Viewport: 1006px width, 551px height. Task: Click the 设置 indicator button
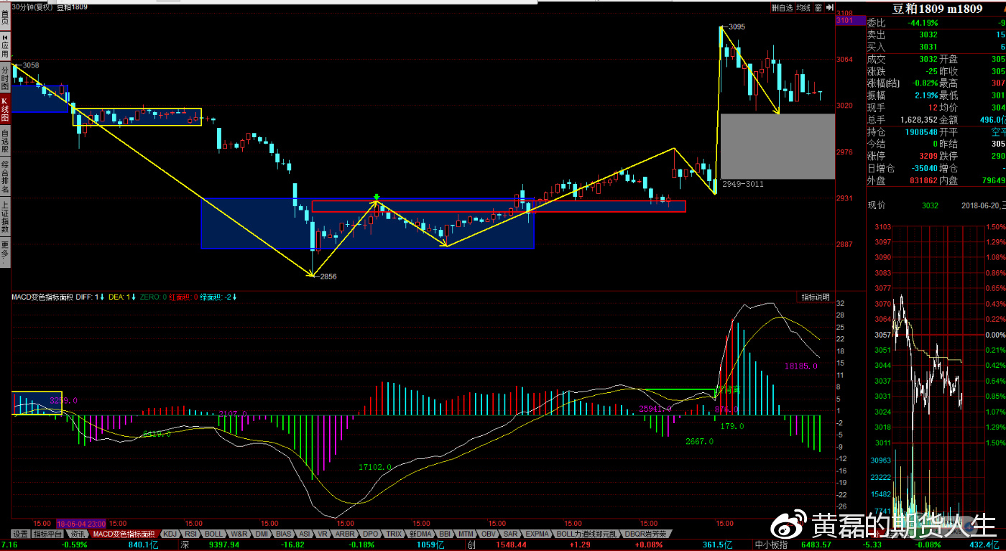(x=20, y=534)
